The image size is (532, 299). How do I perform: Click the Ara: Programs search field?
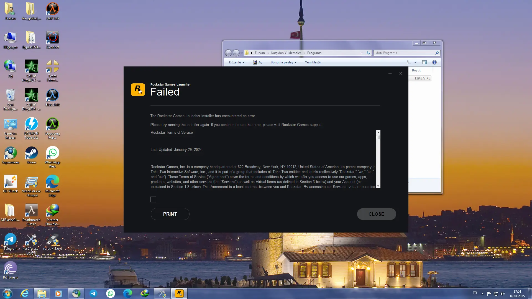click(406, 53)
